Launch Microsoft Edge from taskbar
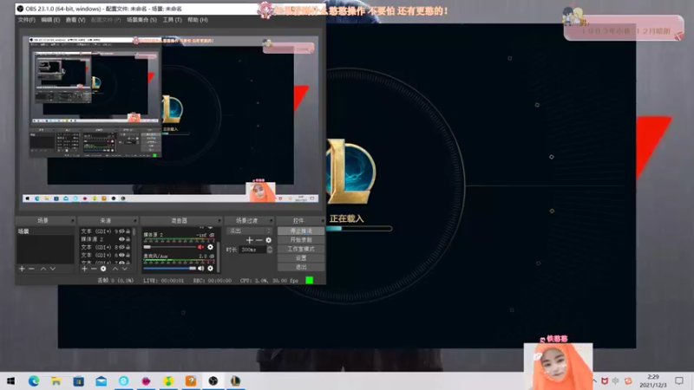 34,381
